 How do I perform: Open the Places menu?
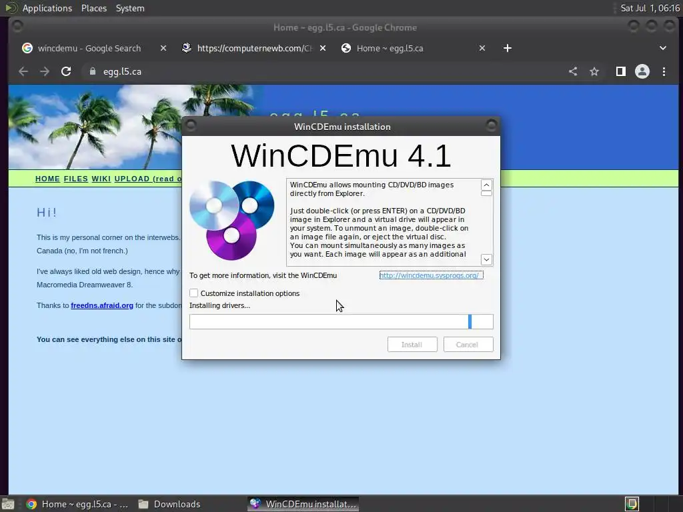94,8
